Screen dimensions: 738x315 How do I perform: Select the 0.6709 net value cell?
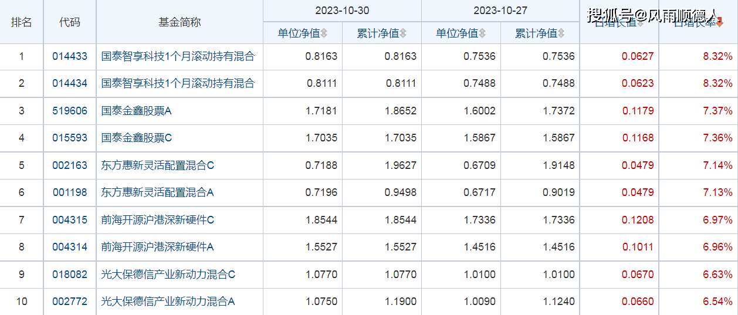tap(479, 165)
